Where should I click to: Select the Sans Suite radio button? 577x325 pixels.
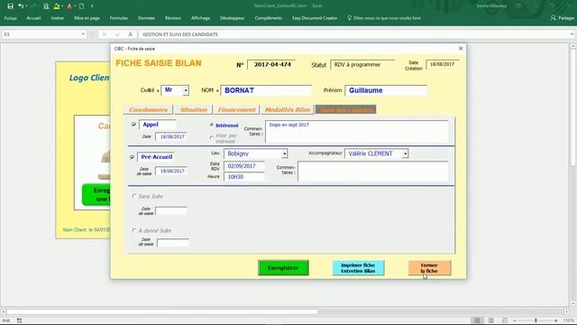pyautogui.click(x=134, y=196)
